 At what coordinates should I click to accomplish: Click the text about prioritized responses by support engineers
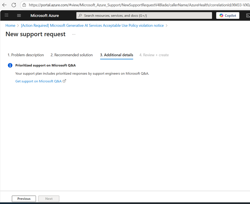pos(82,73)
